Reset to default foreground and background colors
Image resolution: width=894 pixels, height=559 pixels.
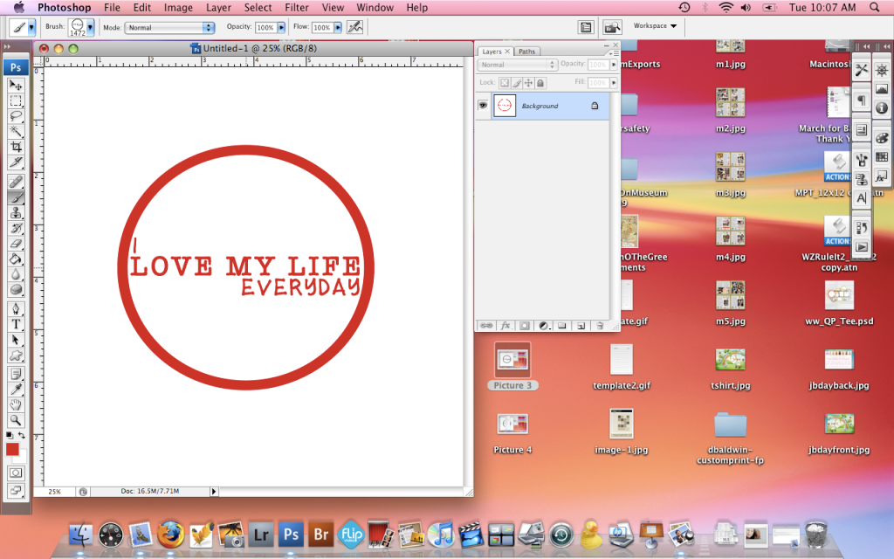[x=9, y=436]
